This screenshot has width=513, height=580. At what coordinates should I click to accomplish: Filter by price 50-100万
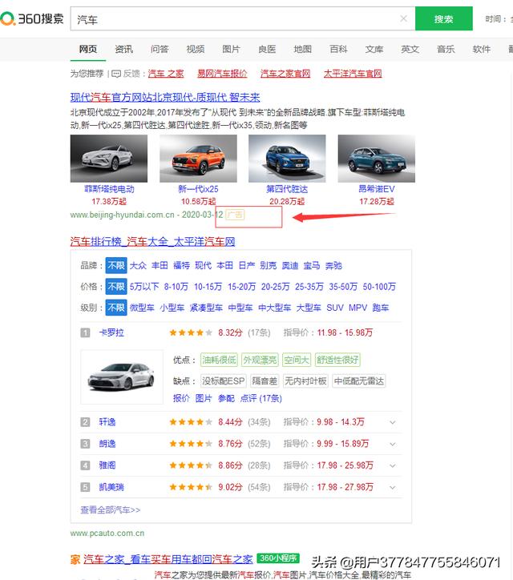(379, 287)
